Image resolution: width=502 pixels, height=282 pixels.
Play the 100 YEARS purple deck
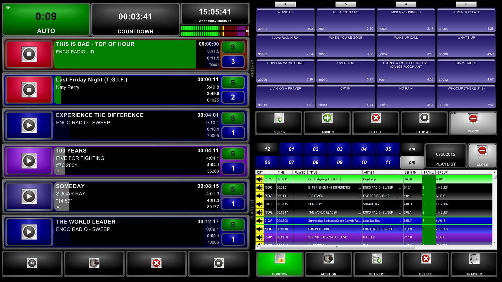coord(29,161)
